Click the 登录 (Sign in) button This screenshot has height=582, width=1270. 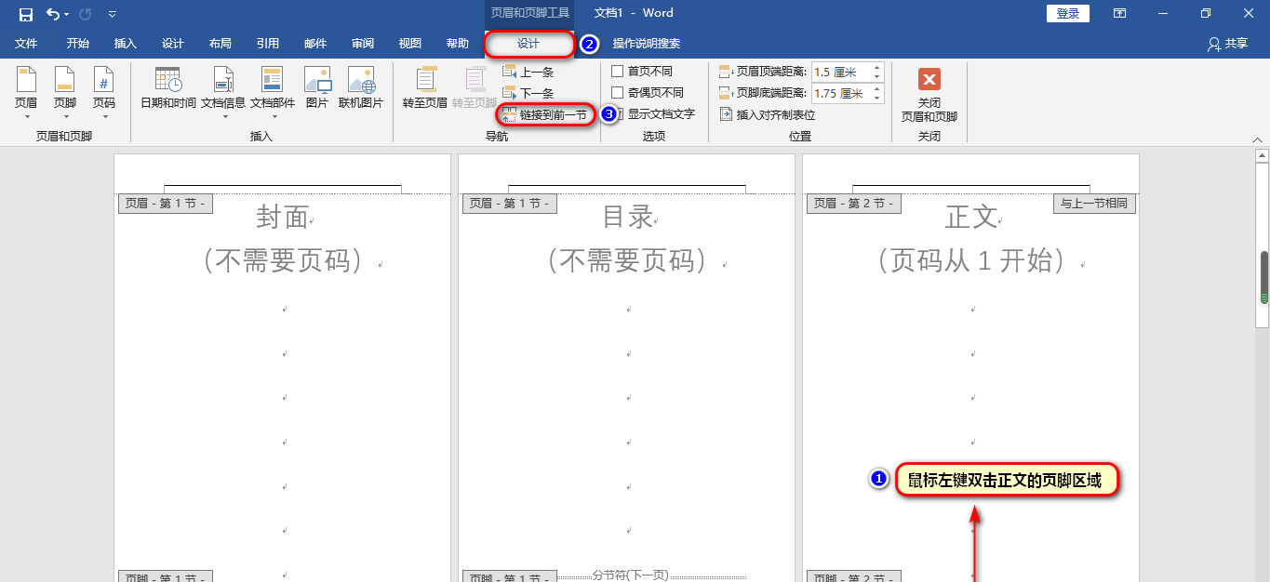1068,13
